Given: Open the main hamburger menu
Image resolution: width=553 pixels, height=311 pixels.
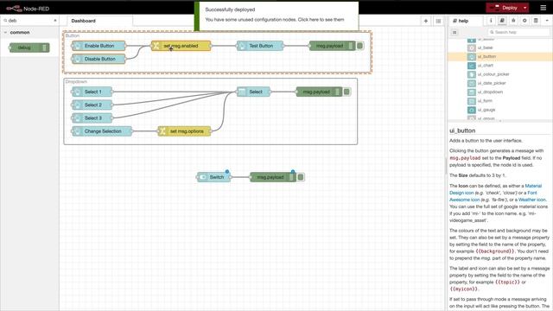Looking at the screenshot, I should point(543,8).
